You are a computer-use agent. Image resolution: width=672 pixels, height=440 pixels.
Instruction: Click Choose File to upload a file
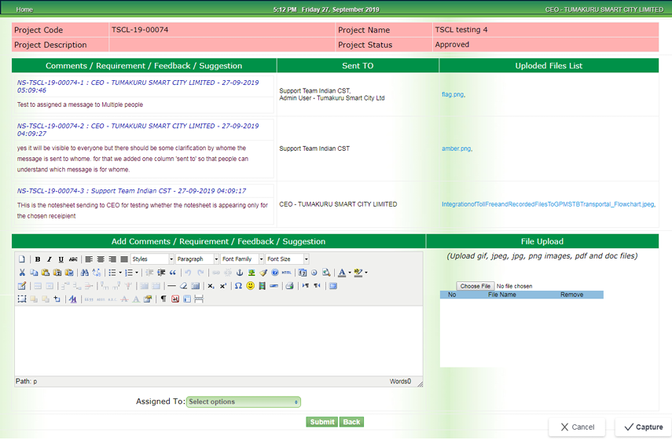pos(476,286)
